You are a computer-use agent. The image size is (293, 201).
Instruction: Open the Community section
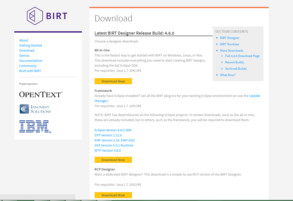[28, 66]
